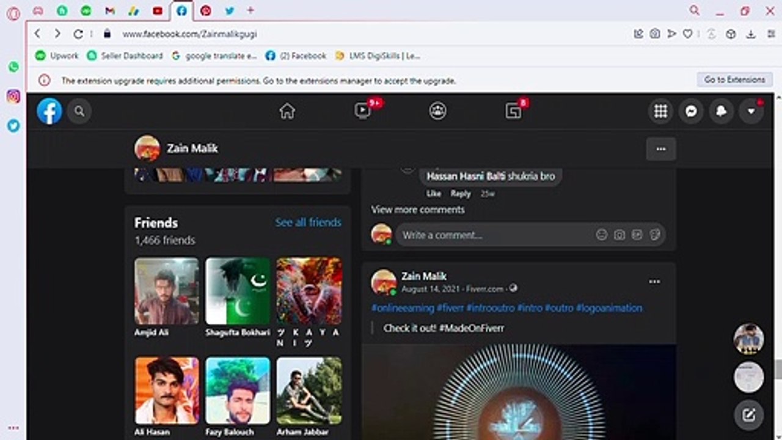
Task: Open Facebook Groups icon
Action: click(437, 111)
